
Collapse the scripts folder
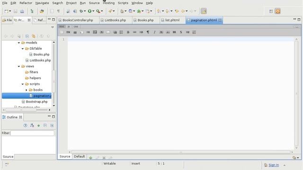pos(23,84)
